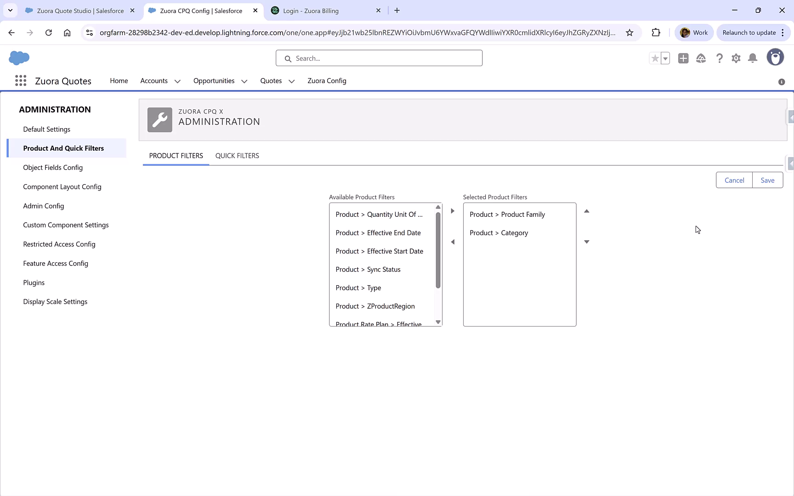Open the favorites list dropdown arrow

click(665, 58)
